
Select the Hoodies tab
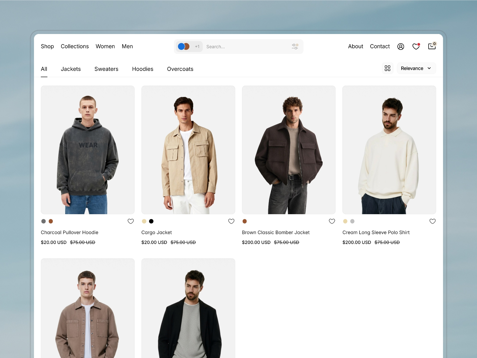click(x=143, y=69)
